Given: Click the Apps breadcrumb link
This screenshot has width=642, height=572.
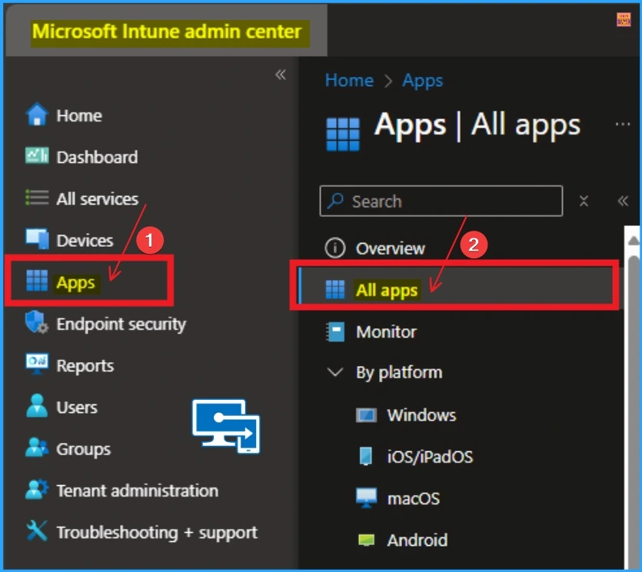Looking at the screenshot, I should click(x=423, y=81).
